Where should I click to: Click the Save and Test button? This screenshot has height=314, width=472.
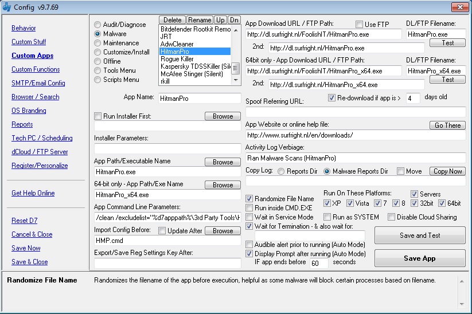420,235
